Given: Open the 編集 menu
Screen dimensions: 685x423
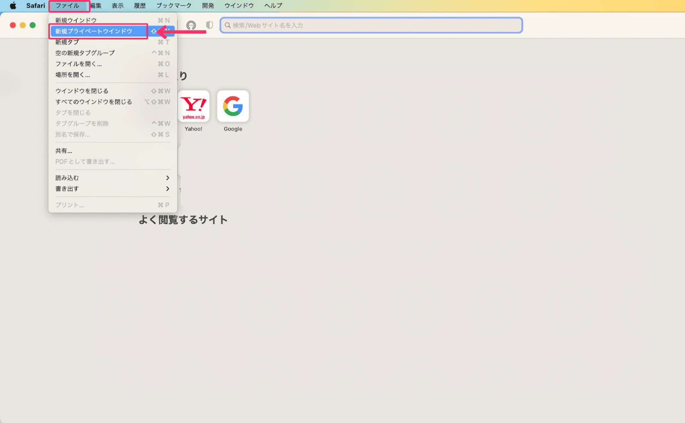Looking at the screenshot, I should coord(96,6).
